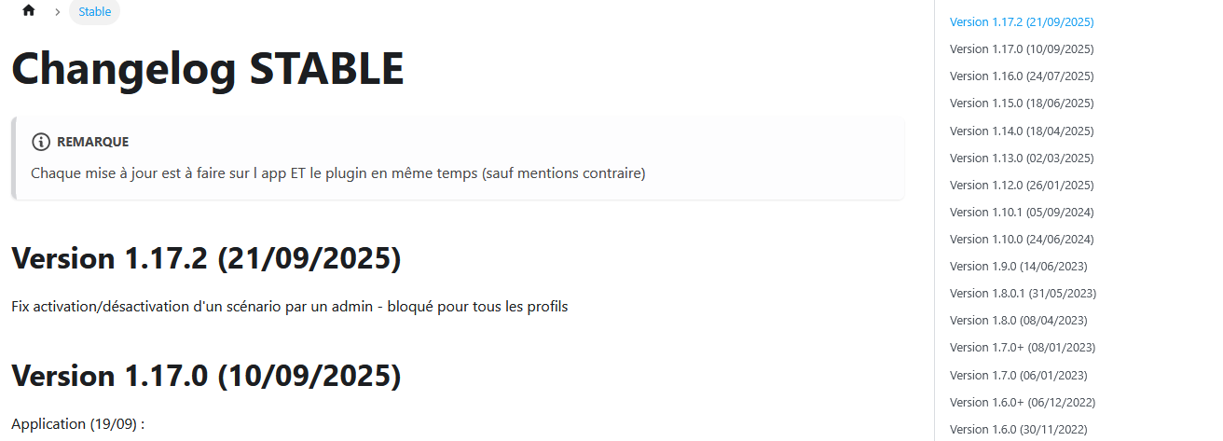Open Version 1.17.2 (21/09/2025) sidebar link
This screenshot has width=1223, height=441.
coord(1021,21)
